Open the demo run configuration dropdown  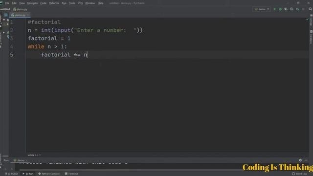(x=262, y=9)
